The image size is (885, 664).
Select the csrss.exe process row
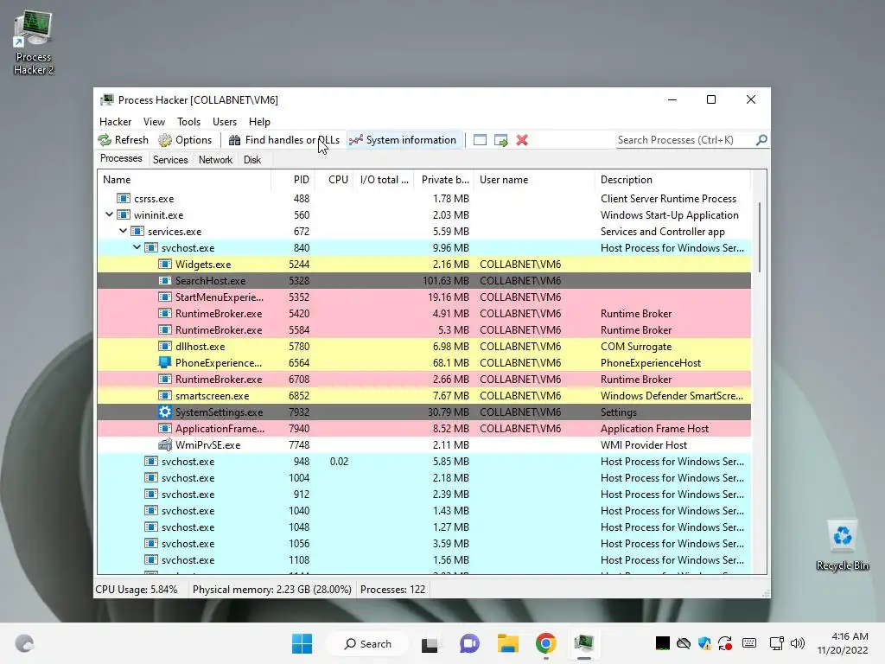[x=423, y=199]
